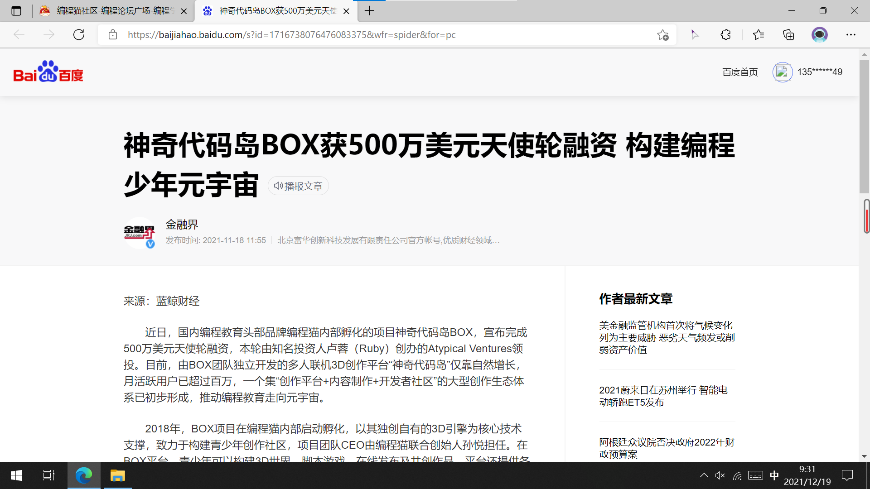
Task: Open article 阿根廷众议院否决政府2022年财政预算案
Action: tap(667, 448)
